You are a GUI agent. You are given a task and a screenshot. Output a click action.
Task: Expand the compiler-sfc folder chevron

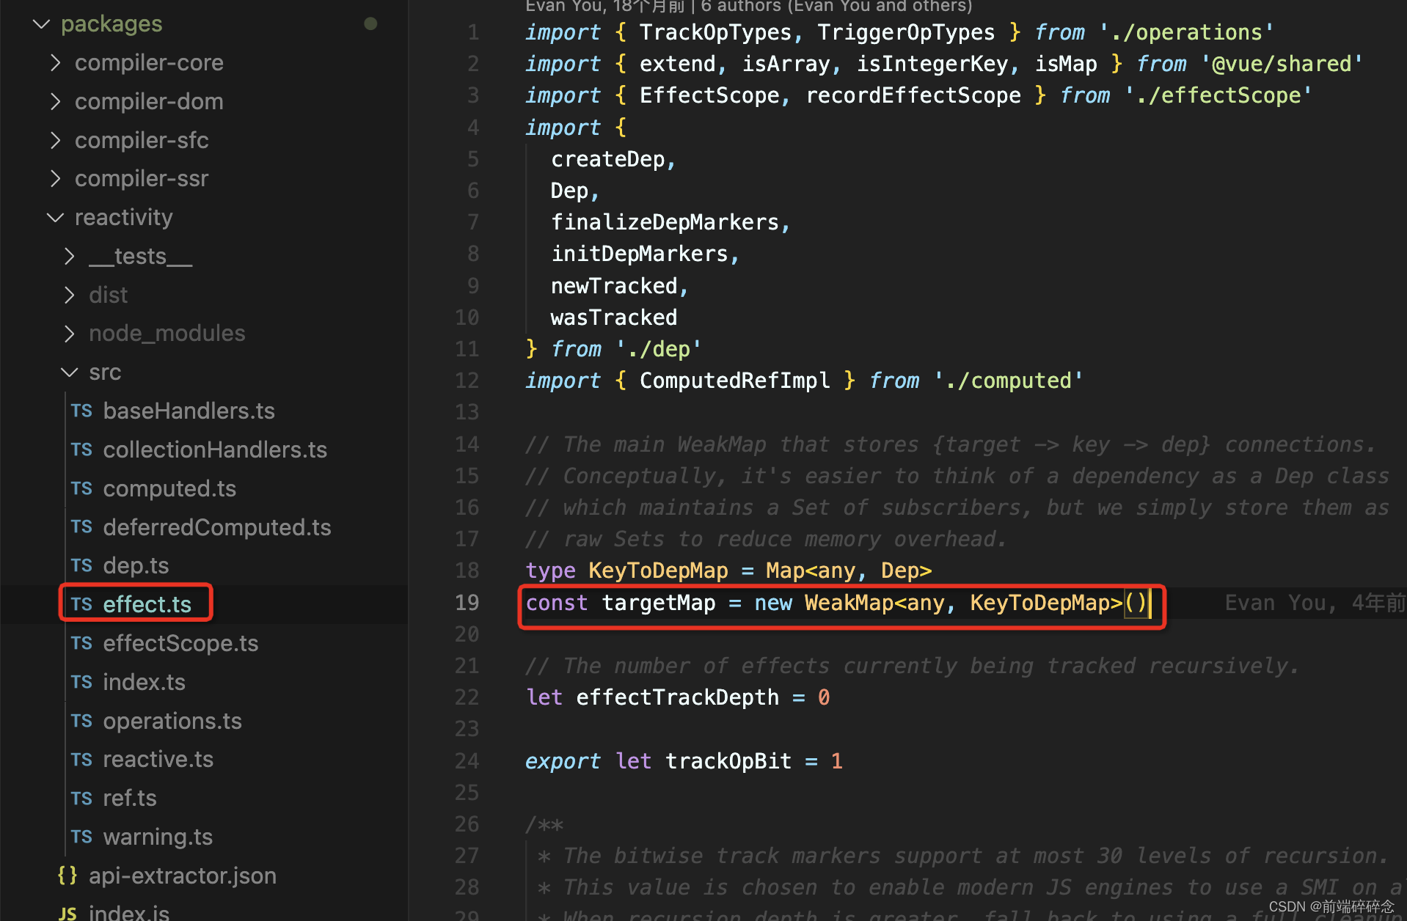55,140
